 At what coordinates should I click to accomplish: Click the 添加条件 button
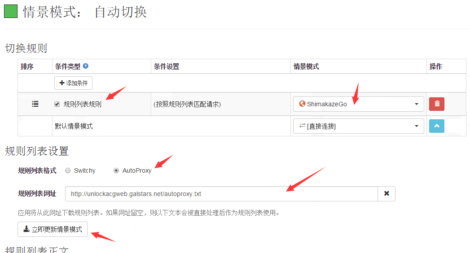(x=73, y=83)
